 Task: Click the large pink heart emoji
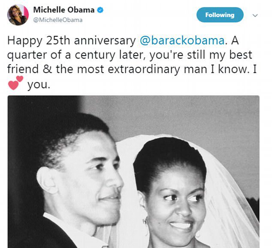pyautogui.click(x=13, y=85)
